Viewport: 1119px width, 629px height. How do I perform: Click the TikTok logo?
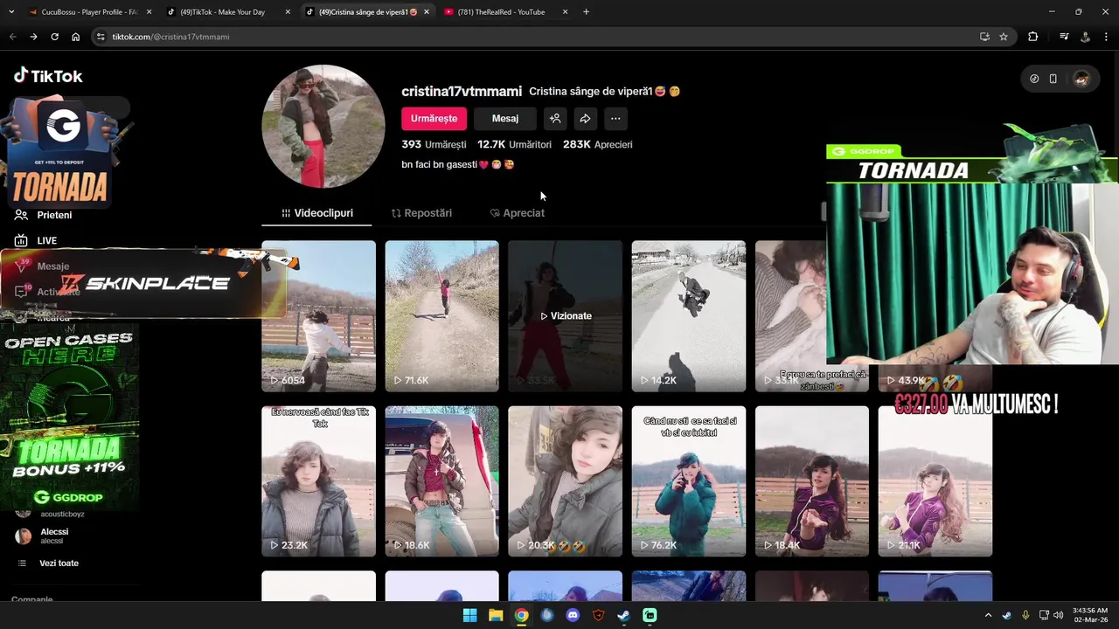48,76
